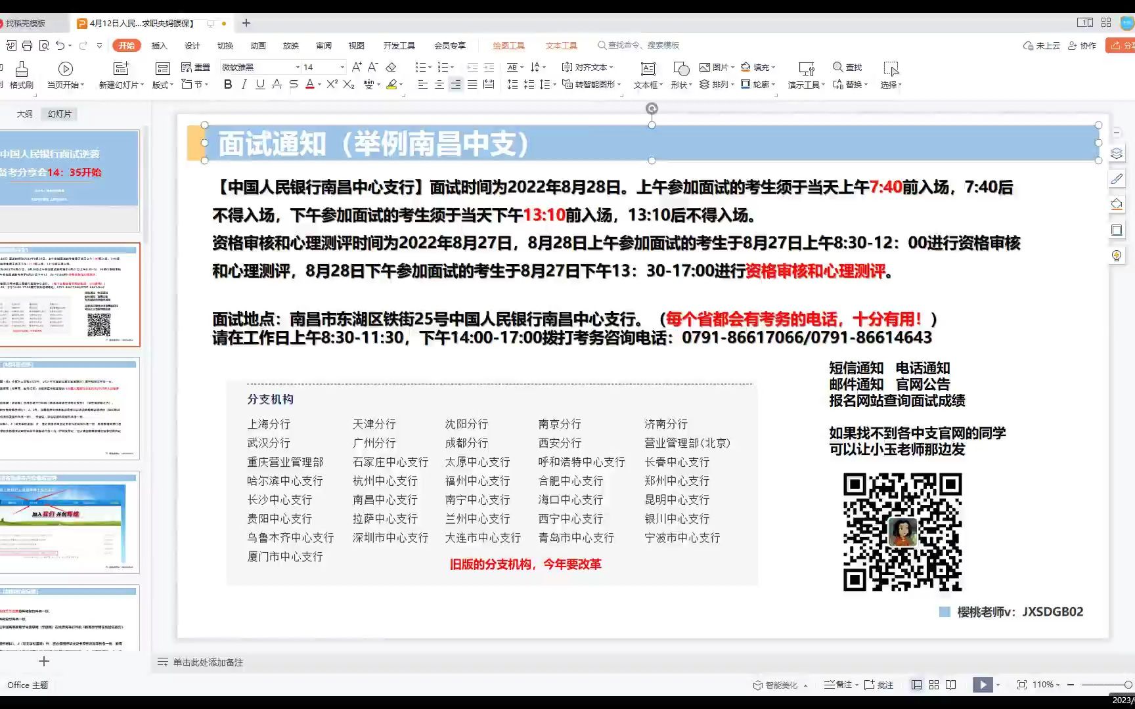Image resolution: width=1135 pixels, height=709 pixels.
Task: Align text left
Action: click(423, 84)
